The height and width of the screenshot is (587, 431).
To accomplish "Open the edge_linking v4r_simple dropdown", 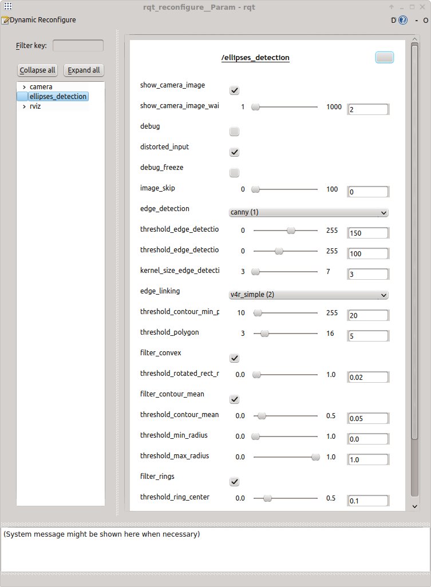I will (x=309, y=295).
